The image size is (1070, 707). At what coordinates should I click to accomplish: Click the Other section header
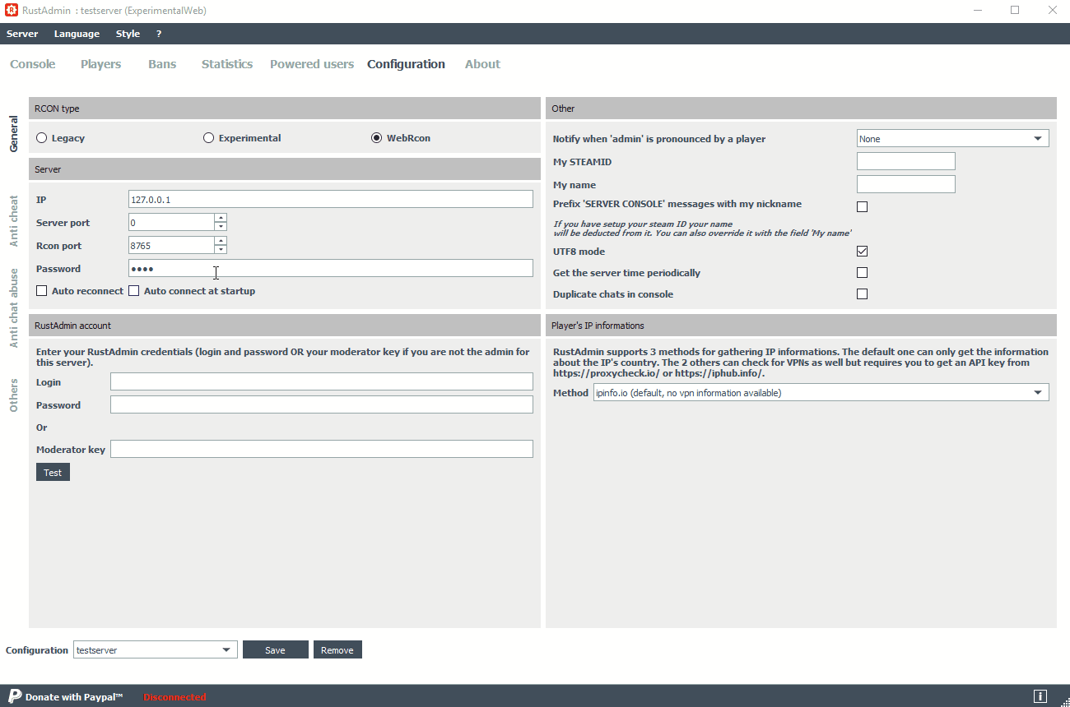[801, 108]
